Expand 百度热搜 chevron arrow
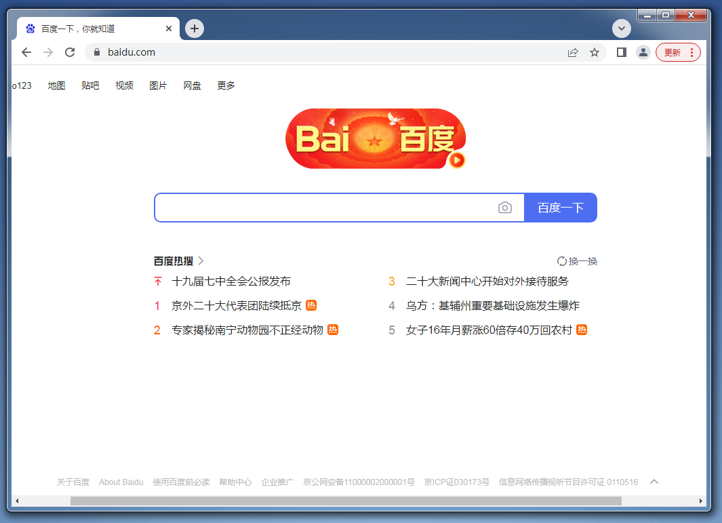 coord(201,260)
